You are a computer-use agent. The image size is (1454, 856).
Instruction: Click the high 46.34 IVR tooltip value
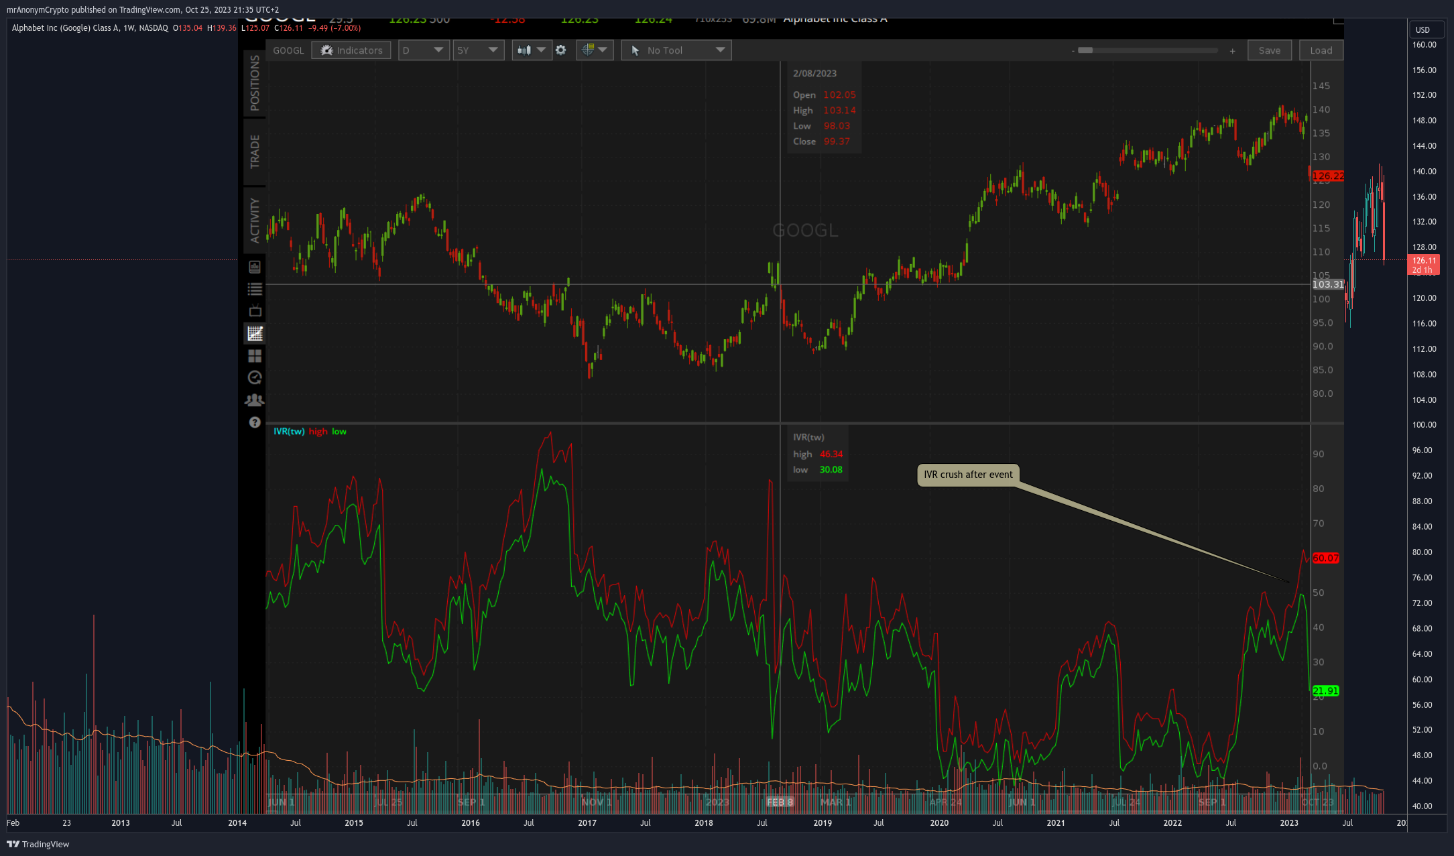(831, 454)
